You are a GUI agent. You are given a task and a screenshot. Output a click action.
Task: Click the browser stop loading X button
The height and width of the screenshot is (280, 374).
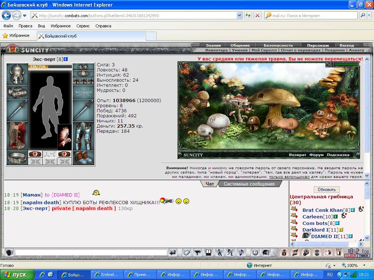(257, 15)
